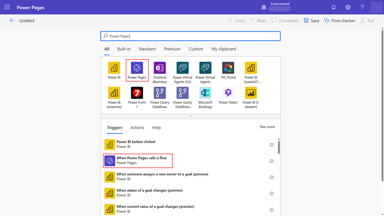Open the Actions tab
Viewport: 384px width, 216px height.
(137, 128)
